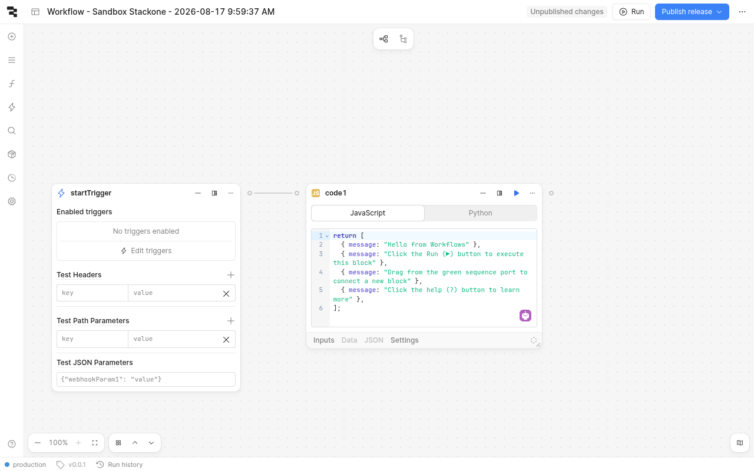
Task: Click the Unpublished changes badge
Action: (567, 12)
